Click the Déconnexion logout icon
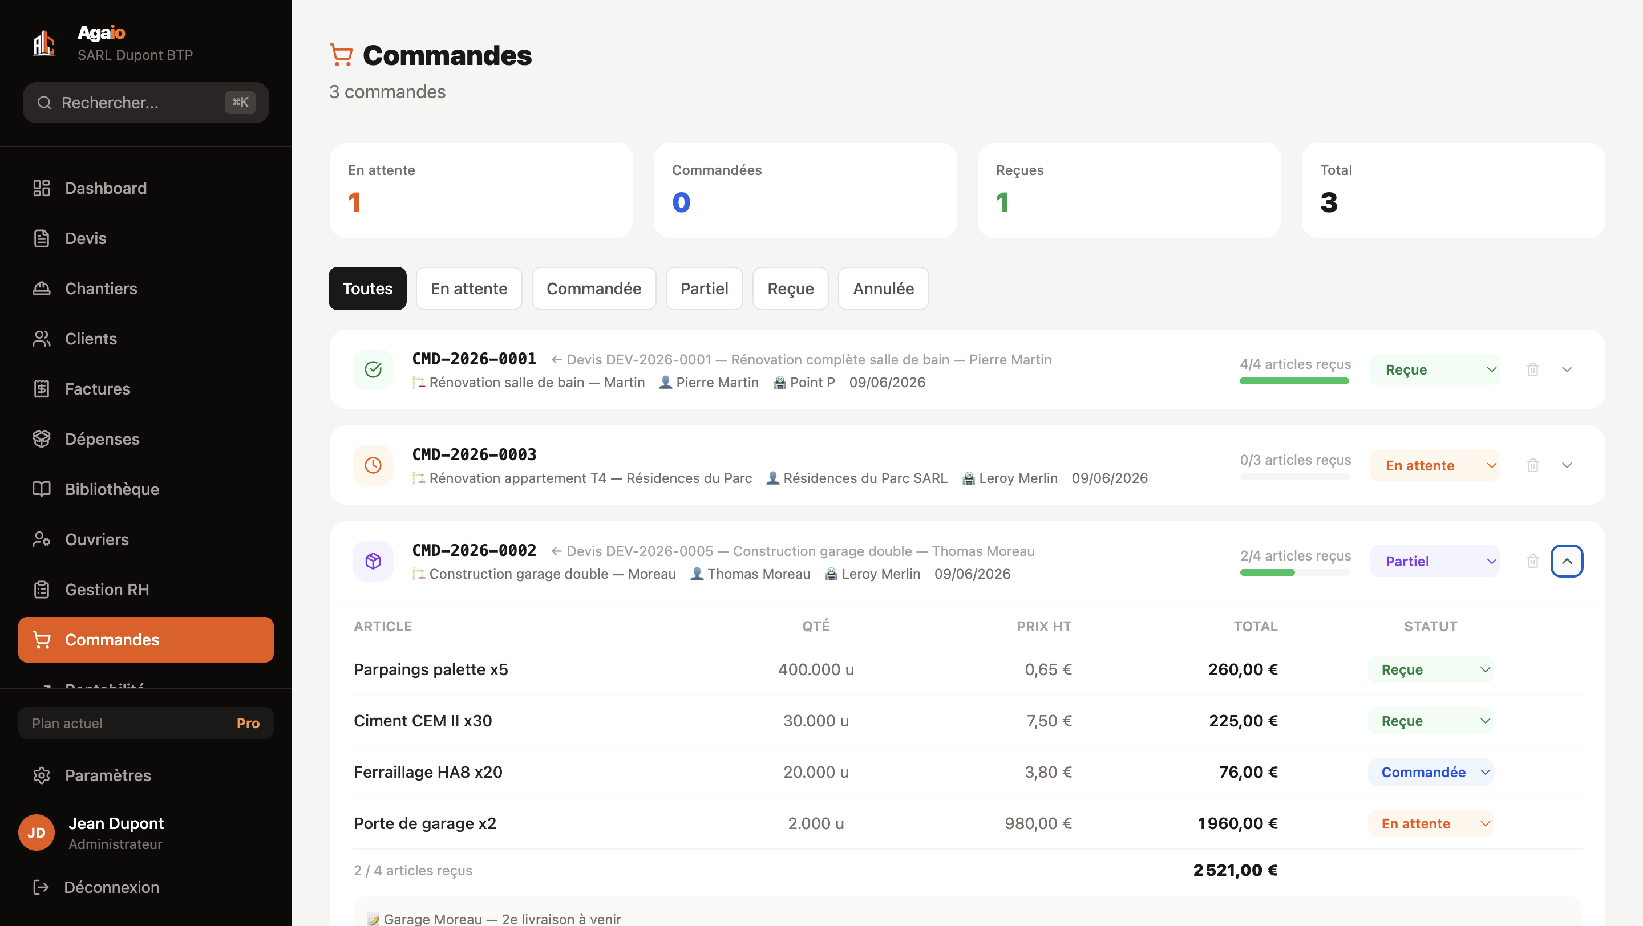1643x926 pixels. [41, 887]
